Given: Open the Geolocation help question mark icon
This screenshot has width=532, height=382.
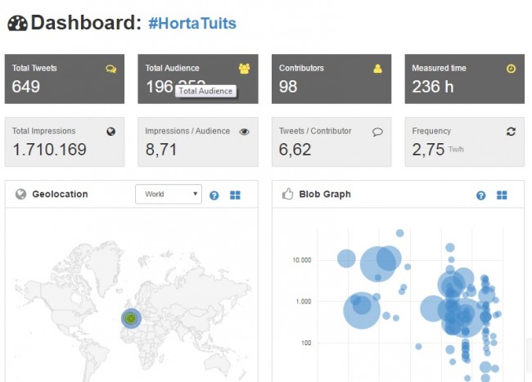Looking at the screenshot, I should [214, 195].
